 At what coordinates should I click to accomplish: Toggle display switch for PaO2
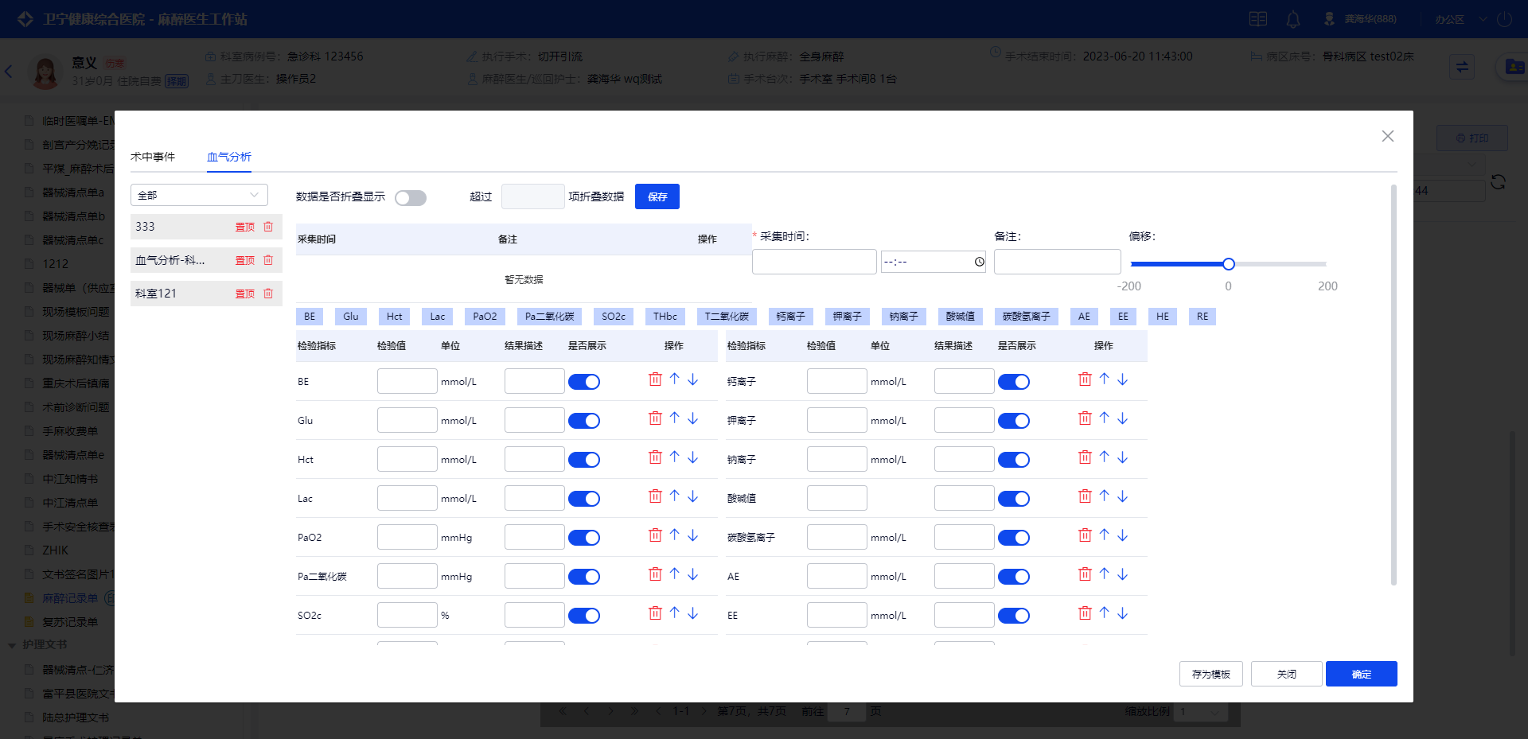click(x=584, y=538)
